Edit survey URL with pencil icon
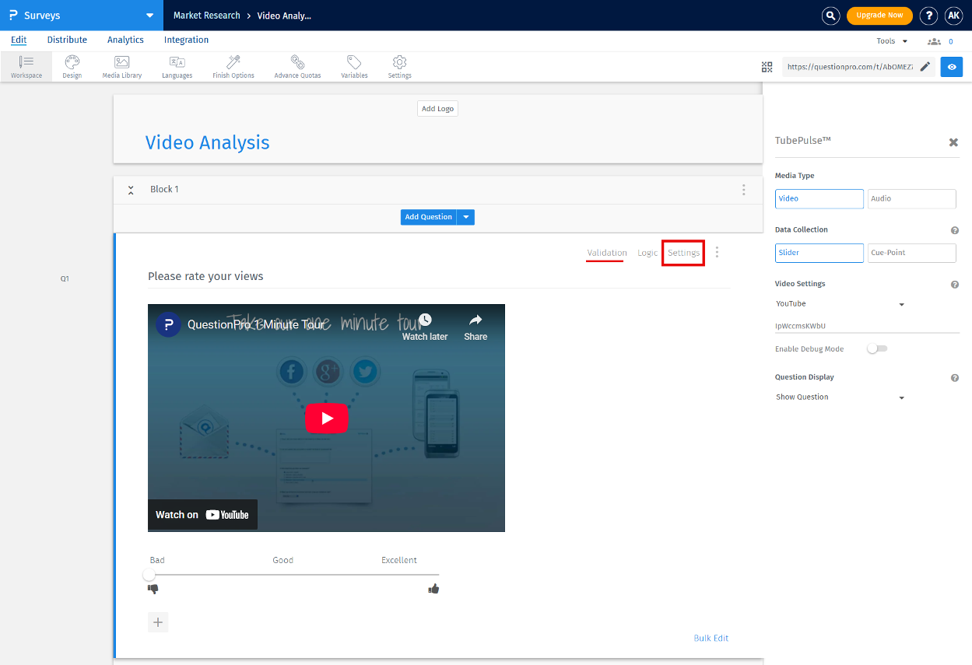The image size is (972, 665). coord(925,67)
